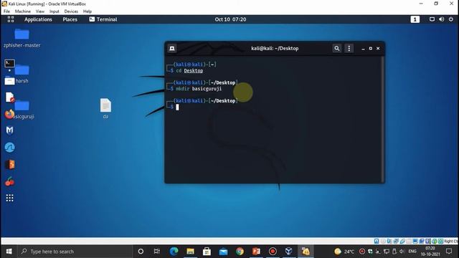Click the running Kali VM taskbar icon

(306, 252)
